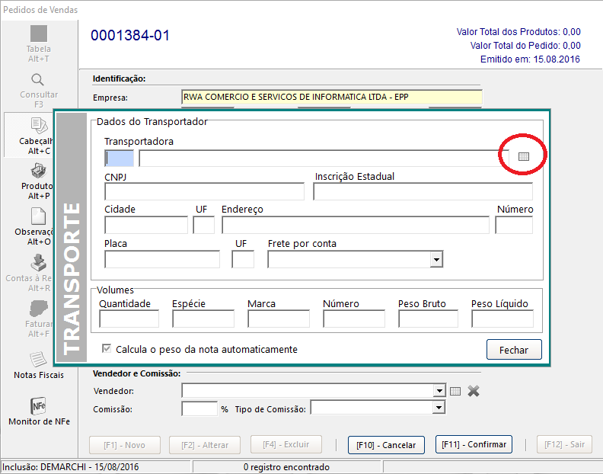Click the vertical TRANSPORTE panel banner

pos(72,237)
